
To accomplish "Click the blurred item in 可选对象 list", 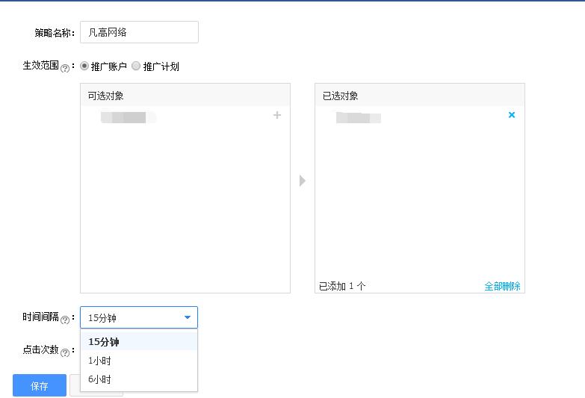I will (x=127, y=117).
